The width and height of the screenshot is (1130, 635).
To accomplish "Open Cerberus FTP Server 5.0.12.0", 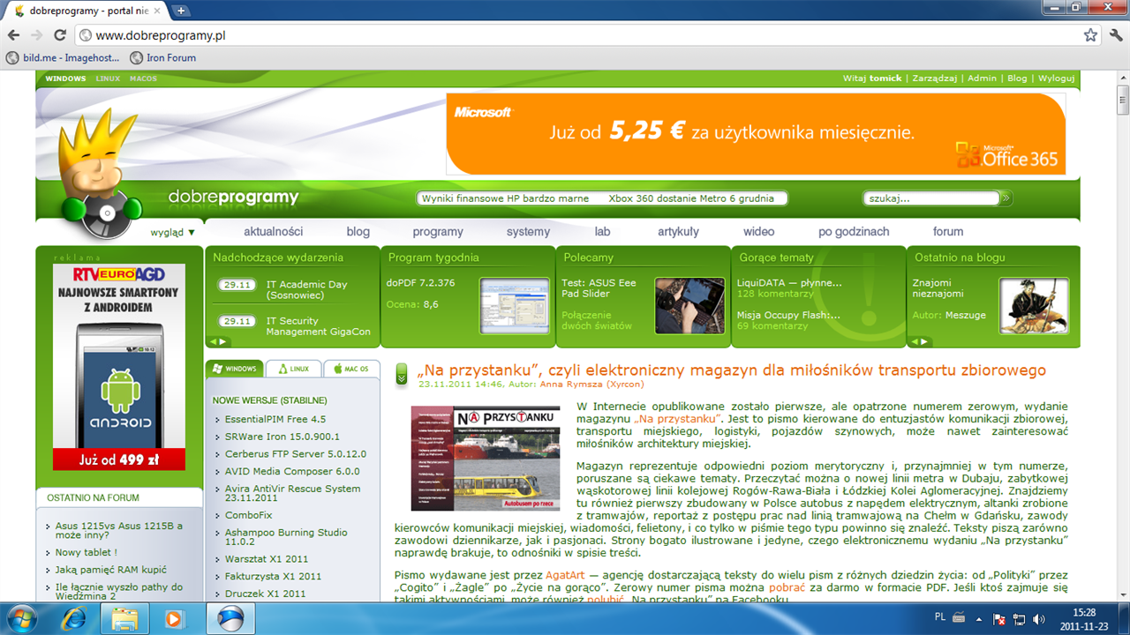I will pos(296,454).
